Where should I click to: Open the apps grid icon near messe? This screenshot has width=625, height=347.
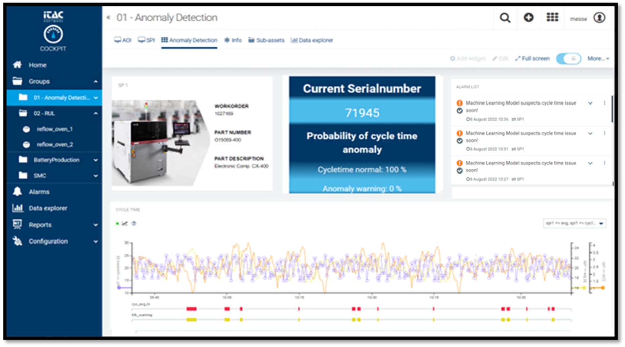click(x=552, y=18)
